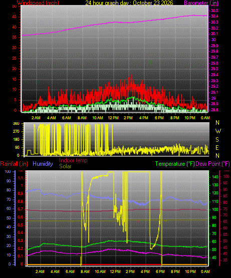Click the "30.1" value on the barometer axis
This screenshot has height=278, width=231.
[214, 34]
